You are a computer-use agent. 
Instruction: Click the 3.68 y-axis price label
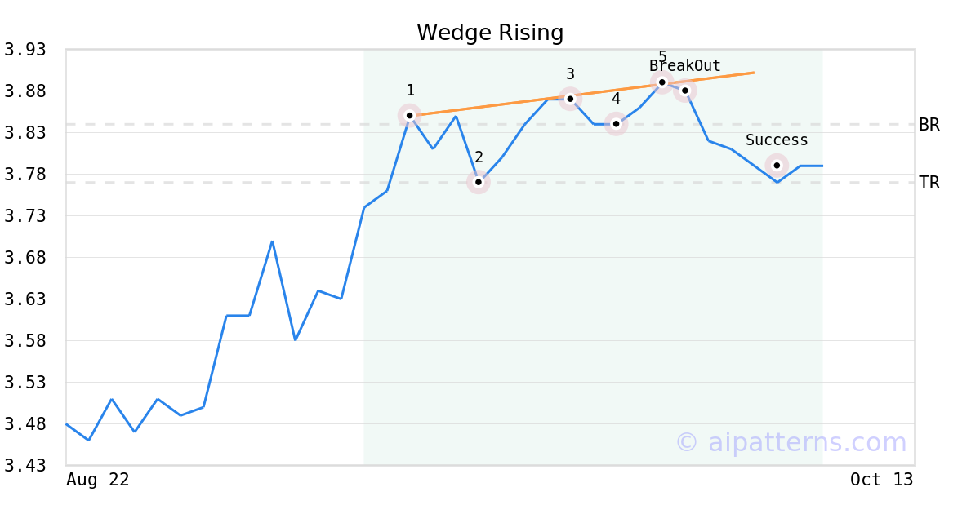click(24, 258)
